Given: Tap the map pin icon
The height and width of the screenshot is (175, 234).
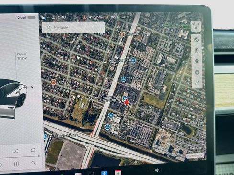Looking at the screenshot, I should pos(197,61).
